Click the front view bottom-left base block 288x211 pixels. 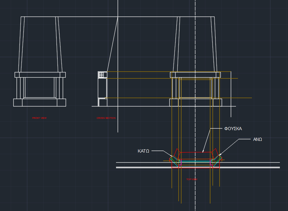[x=18, y=103]
